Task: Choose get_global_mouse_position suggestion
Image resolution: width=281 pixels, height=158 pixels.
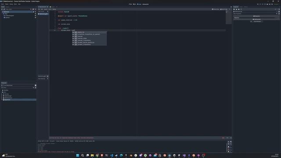Action: pyautogui.click(x=89, y=43)
